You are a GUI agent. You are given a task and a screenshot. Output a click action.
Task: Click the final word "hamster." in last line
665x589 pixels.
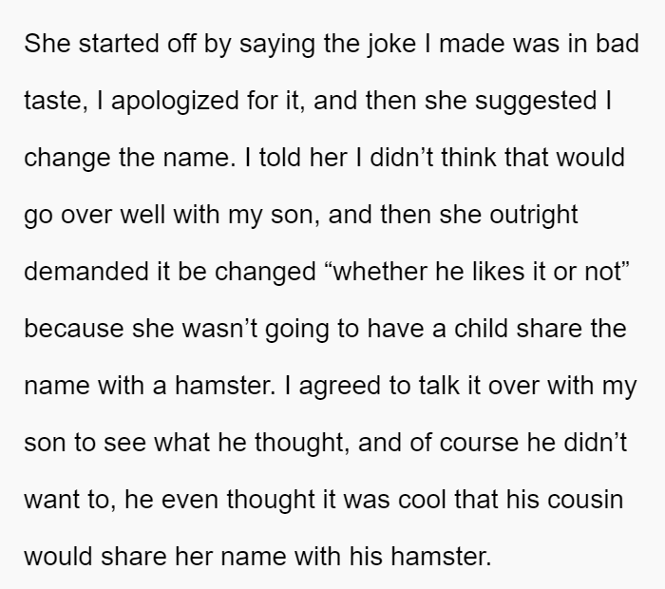pos(441,556)
